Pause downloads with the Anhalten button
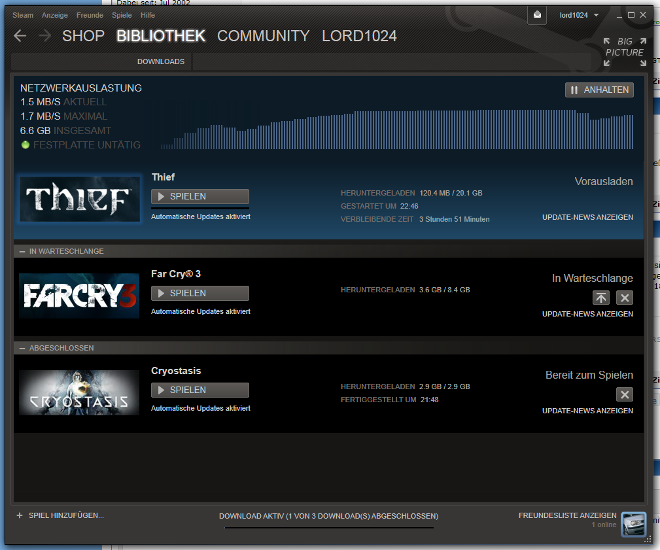The width and height of the screenshot is (660, 550). coord(599,90)
